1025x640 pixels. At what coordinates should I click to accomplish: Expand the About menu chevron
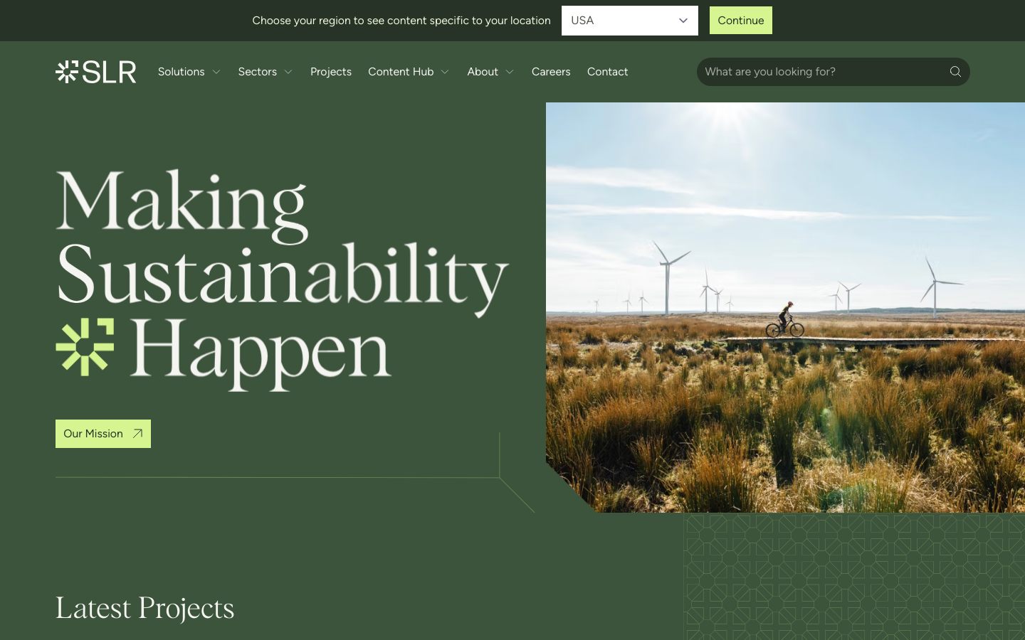point(510,72)
